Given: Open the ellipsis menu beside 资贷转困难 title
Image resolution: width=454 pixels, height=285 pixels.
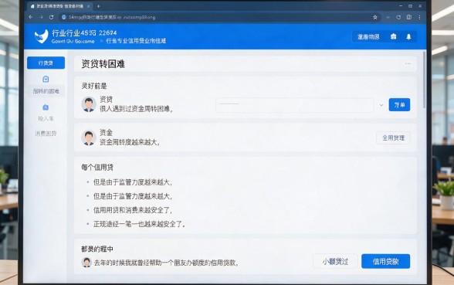Looking at the screenshot, I should tap(408, 63).
